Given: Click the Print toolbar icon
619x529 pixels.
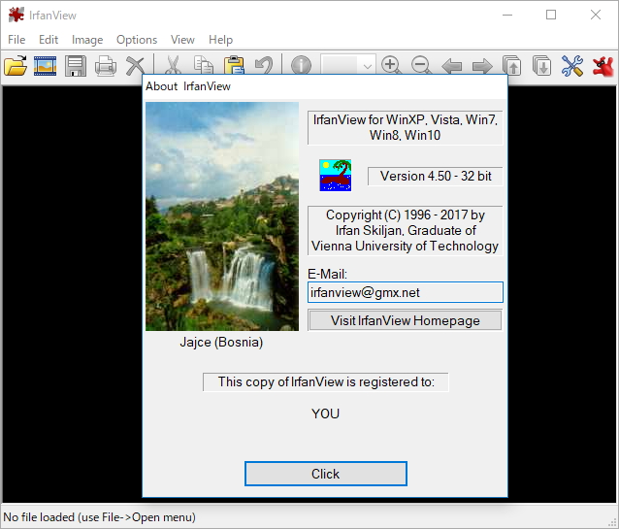Looking at the screenshot, I should pos(106,66).
